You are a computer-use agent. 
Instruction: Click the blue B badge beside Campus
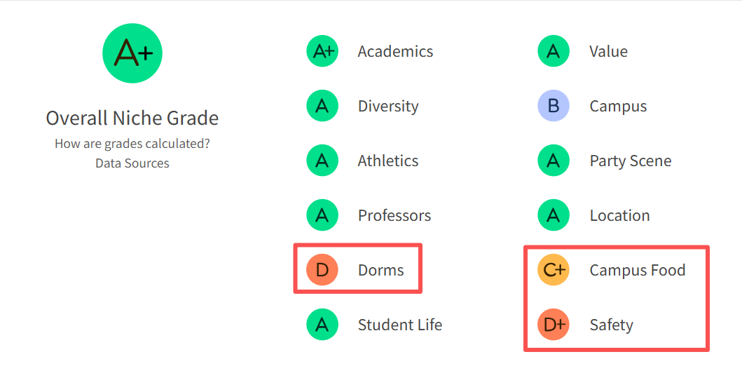pyautogui.click(x=554, y=106)
